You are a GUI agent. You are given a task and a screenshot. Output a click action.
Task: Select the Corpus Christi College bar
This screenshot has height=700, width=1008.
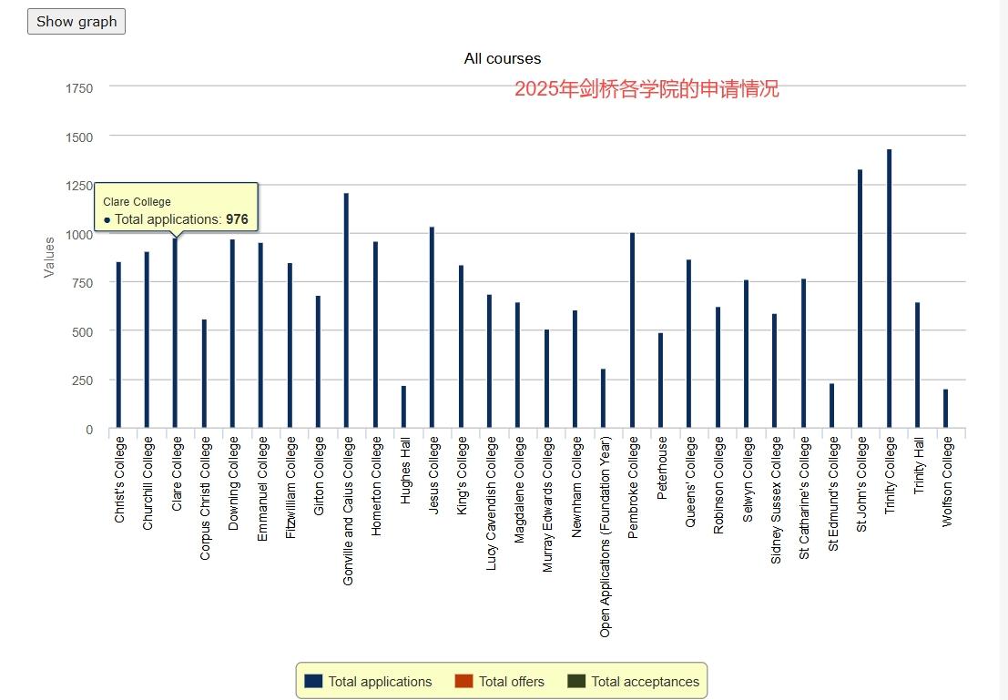click(205, 373)
